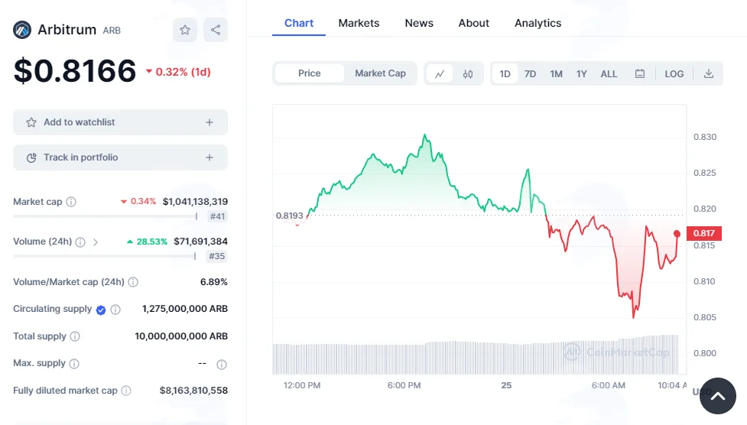Select 1Y time range

pyautogui.click(x=581, y=74)
